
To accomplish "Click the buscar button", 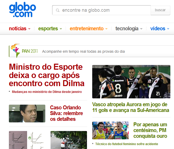I will [160, 10].
